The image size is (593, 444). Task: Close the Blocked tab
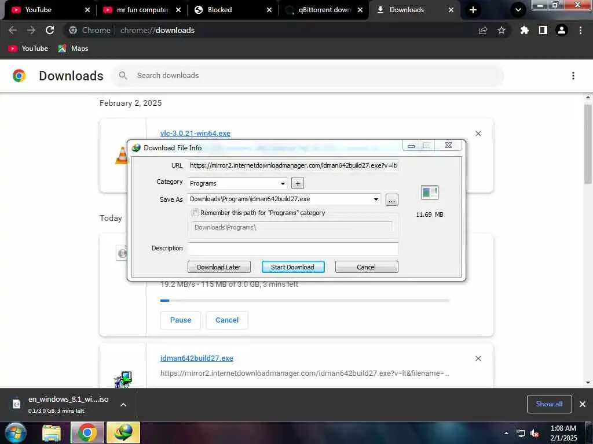[269, 10]
